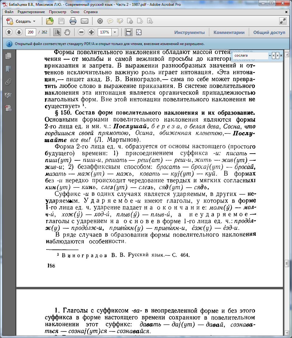Find the next search match arrow

277,55
